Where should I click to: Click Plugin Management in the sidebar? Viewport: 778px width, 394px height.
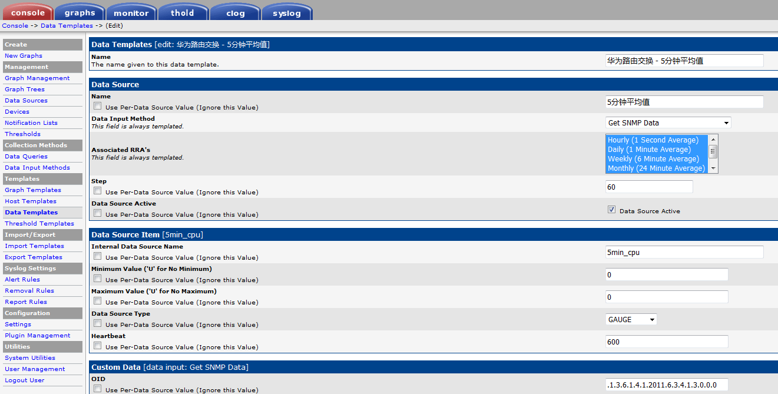tap(38, 336)
